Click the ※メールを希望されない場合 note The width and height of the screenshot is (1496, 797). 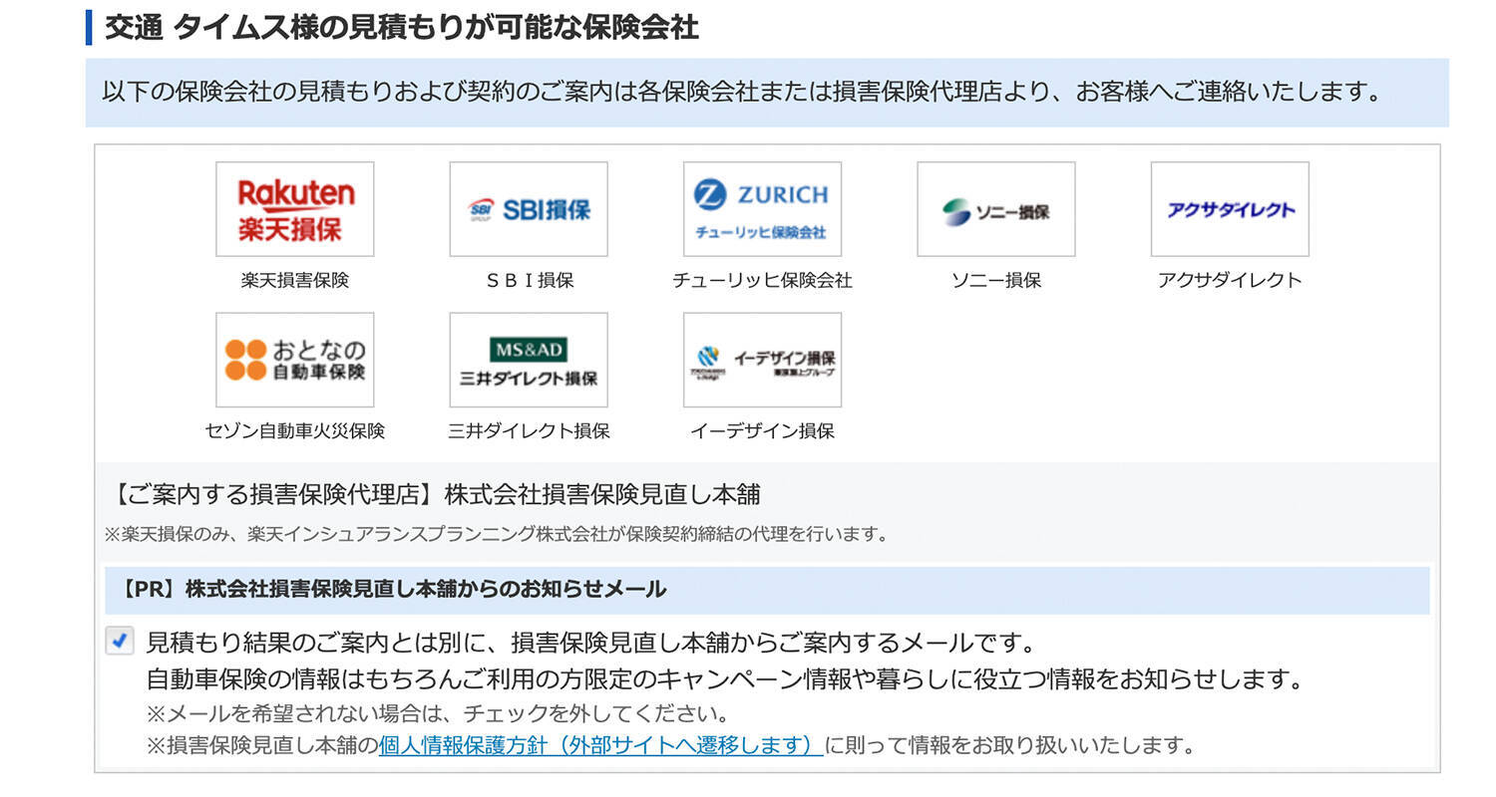(438, 714)
